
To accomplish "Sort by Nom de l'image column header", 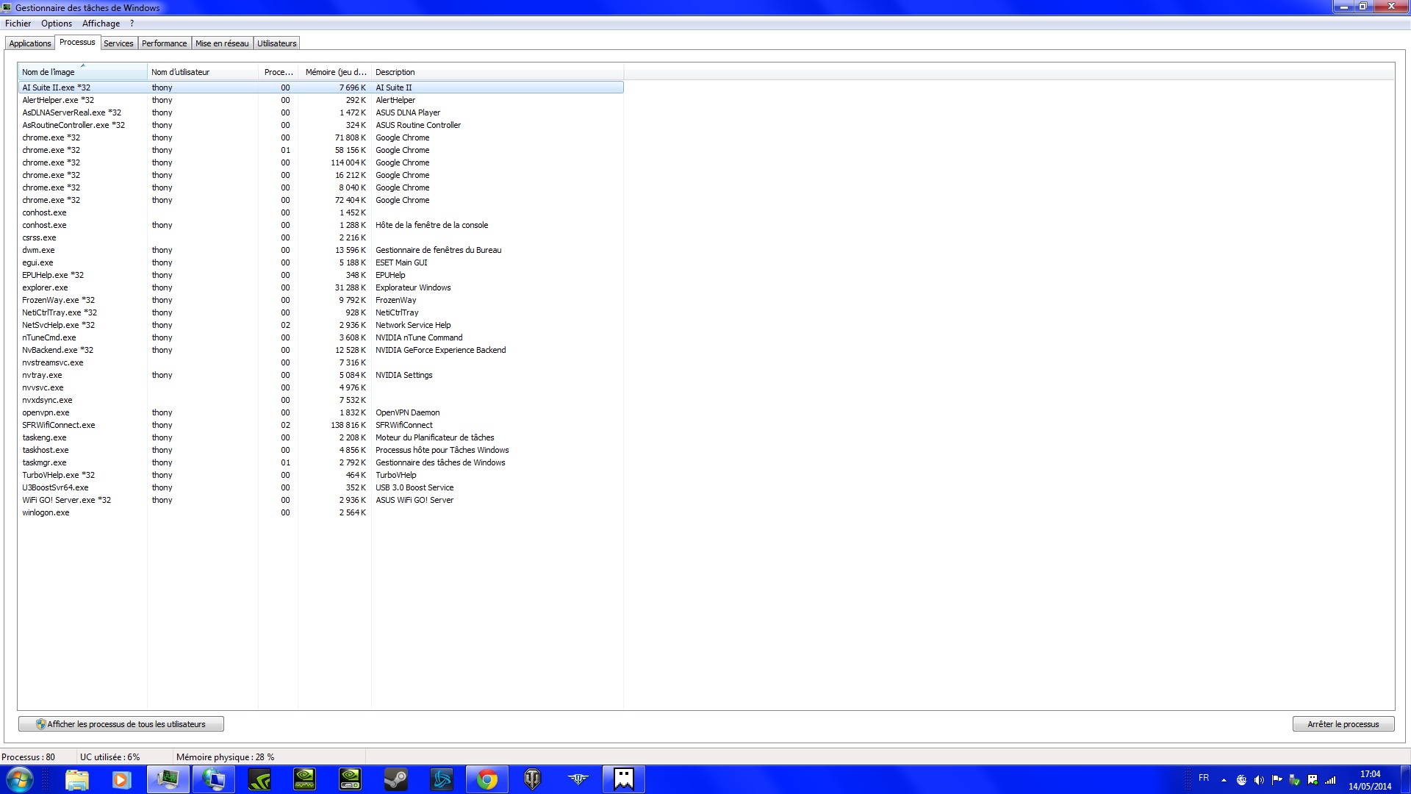I will pyautogui.click(x=82, y=72).
